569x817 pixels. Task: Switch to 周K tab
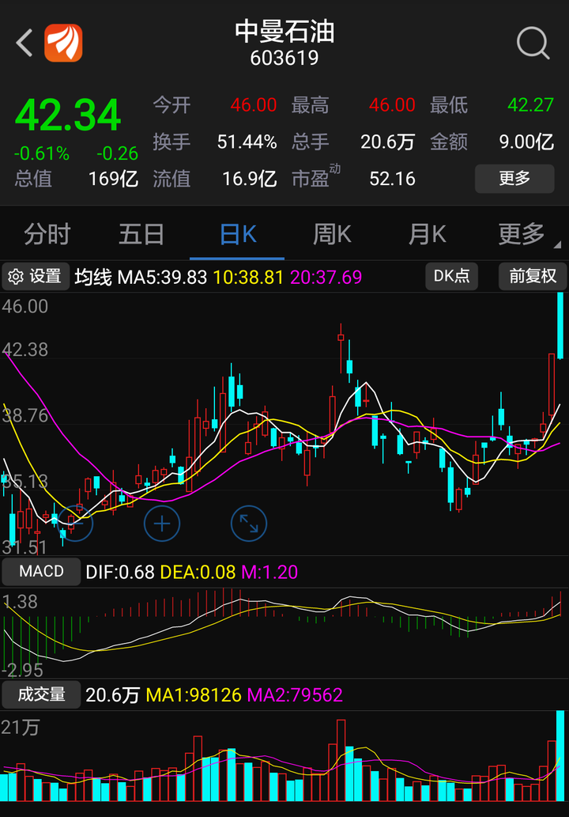tap(332, 234)
